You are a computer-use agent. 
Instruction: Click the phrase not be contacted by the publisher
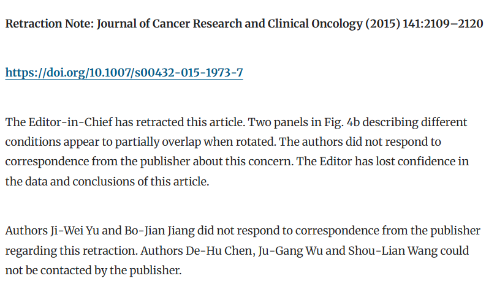tap(93, 271)
